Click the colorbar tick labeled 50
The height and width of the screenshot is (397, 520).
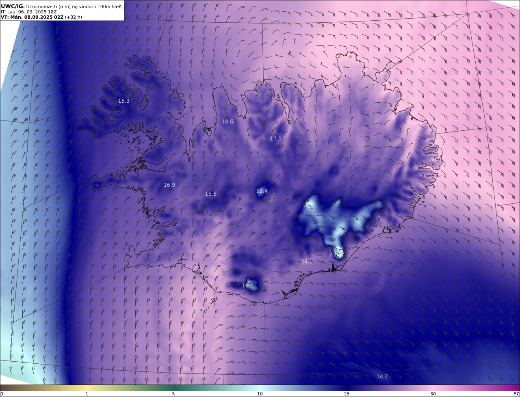[x=517, y=394]
